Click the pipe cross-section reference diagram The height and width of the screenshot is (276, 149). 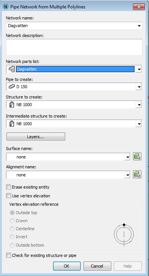coord(124,234)
